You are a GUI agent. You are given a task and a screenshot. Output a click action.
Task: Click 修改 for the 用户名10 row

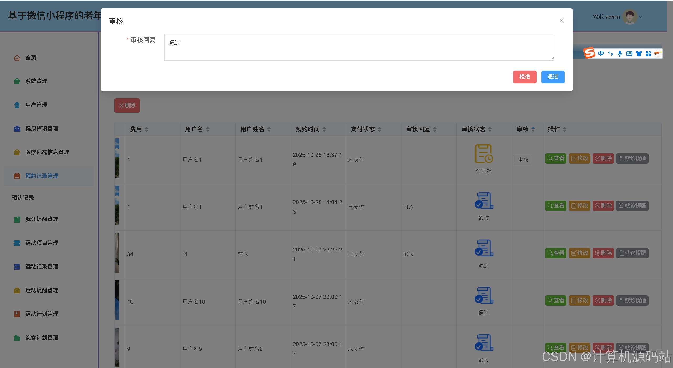point(580,300)
